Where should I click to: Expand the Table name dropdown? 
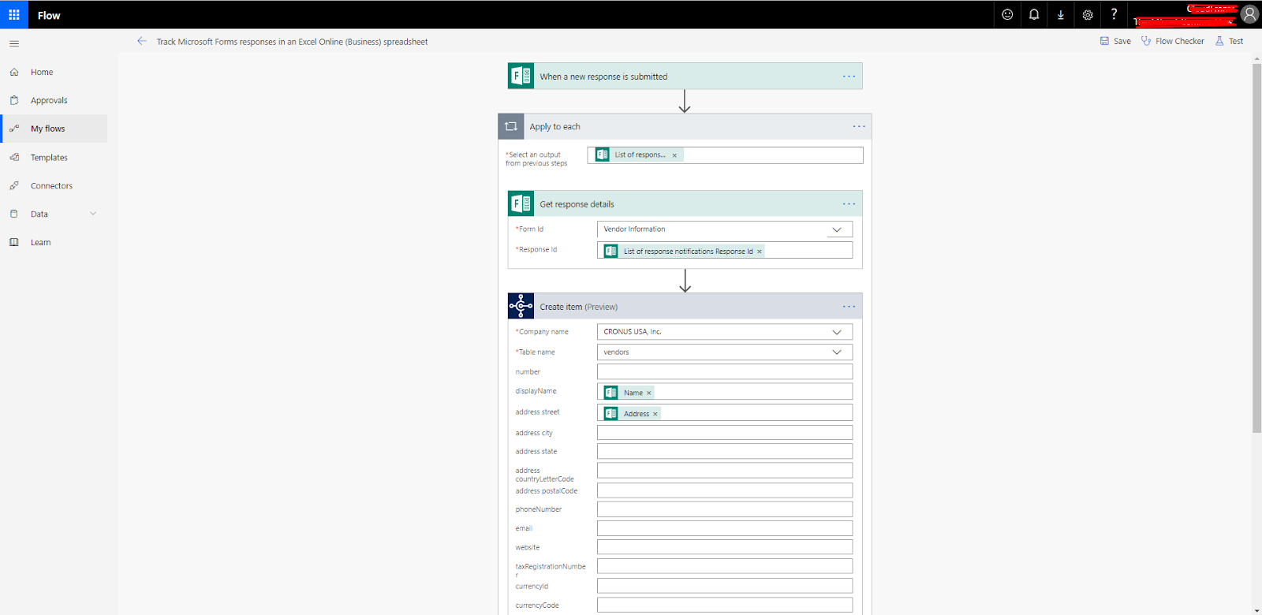click(x=837, y=352)
